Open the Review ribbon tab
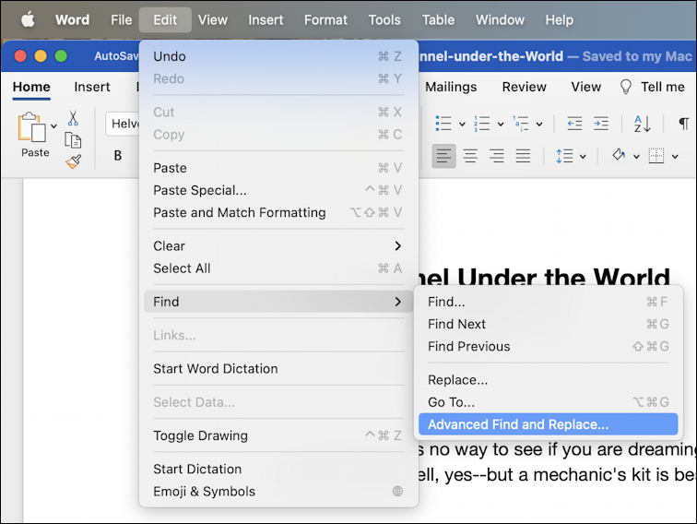The width and height of the screenshot is (697, 524). click(524, 87)
